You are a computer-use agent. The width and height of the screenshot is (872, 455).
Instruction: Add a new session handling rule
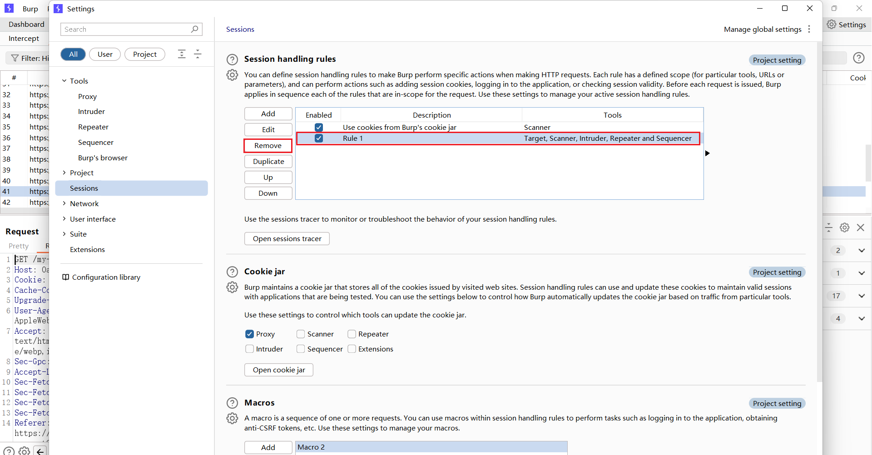point(268,114)
